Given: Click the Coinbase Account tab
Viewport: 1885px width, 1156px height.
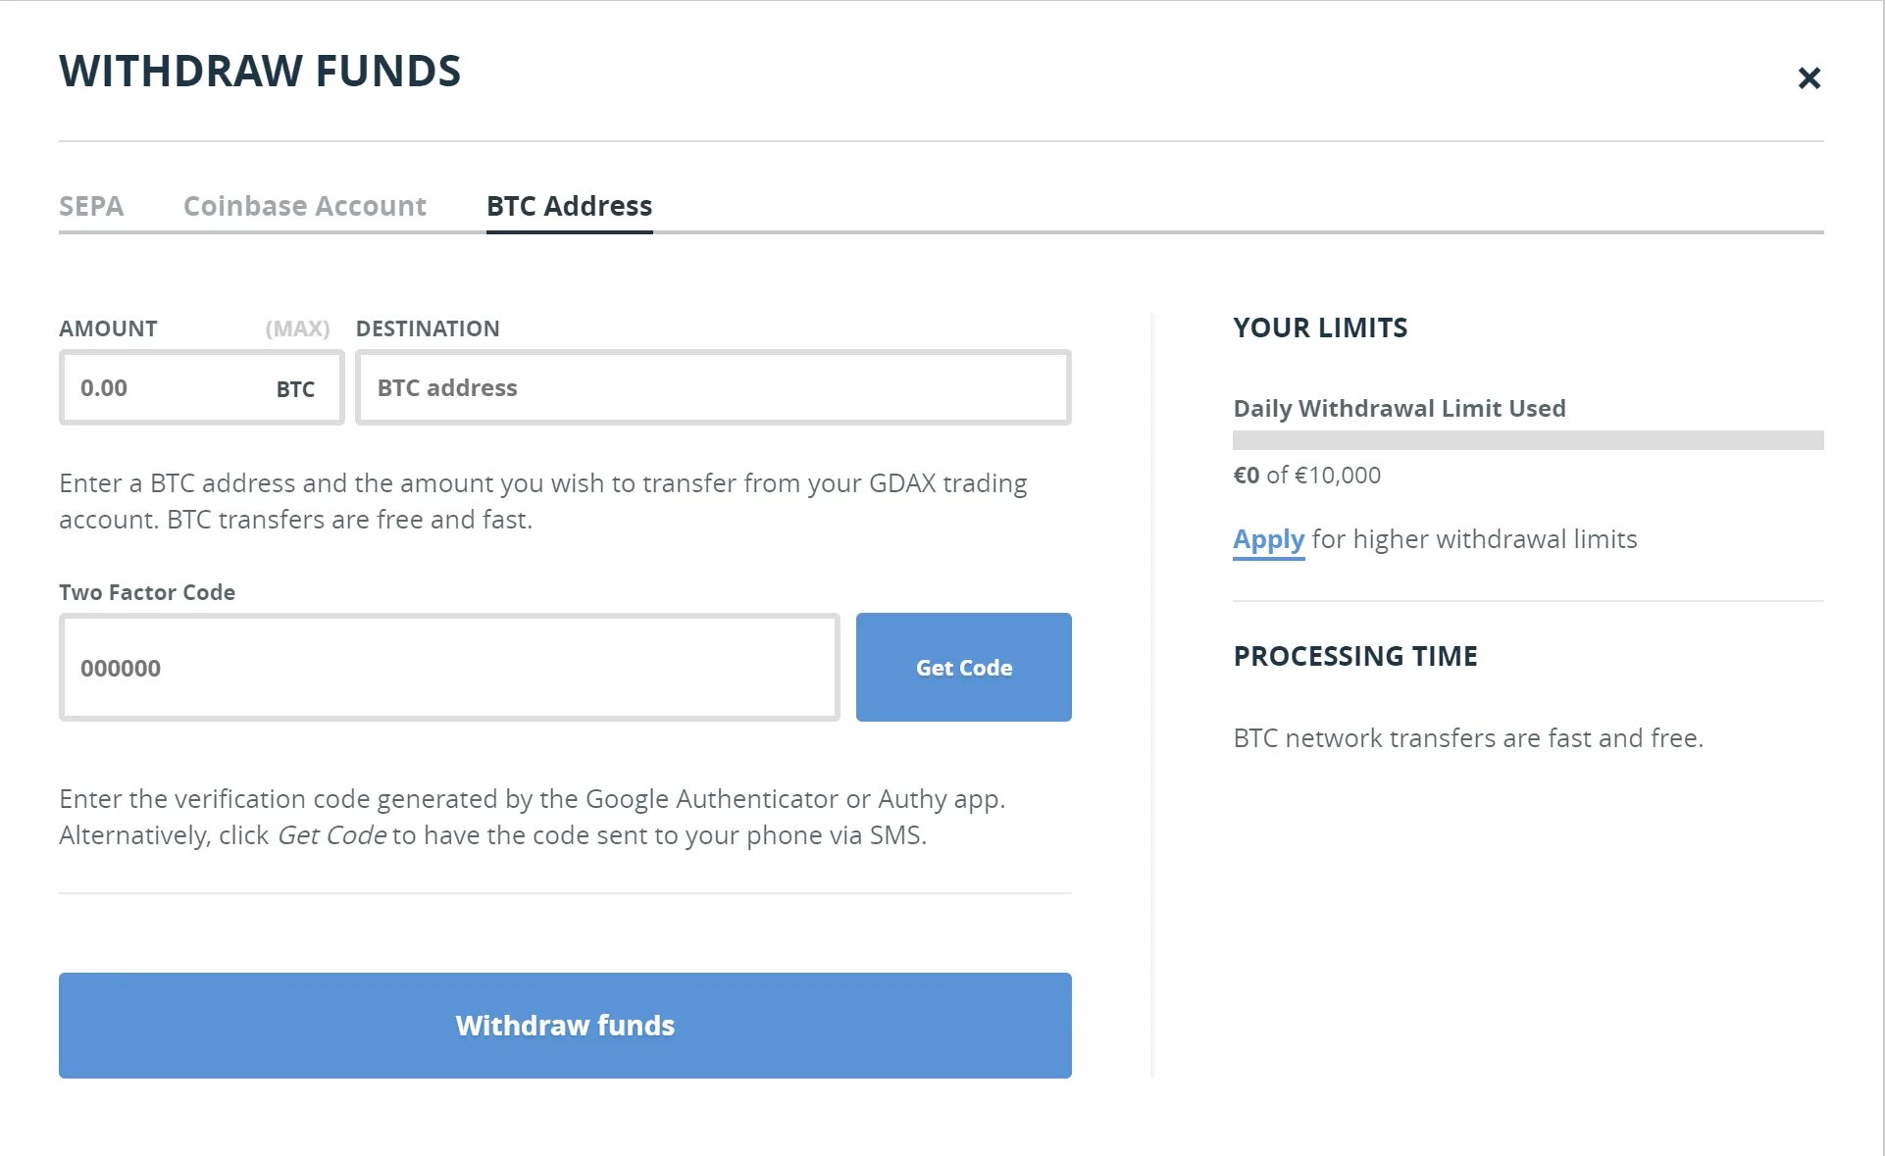Looking at the screenshot, I should click(303, 205).
